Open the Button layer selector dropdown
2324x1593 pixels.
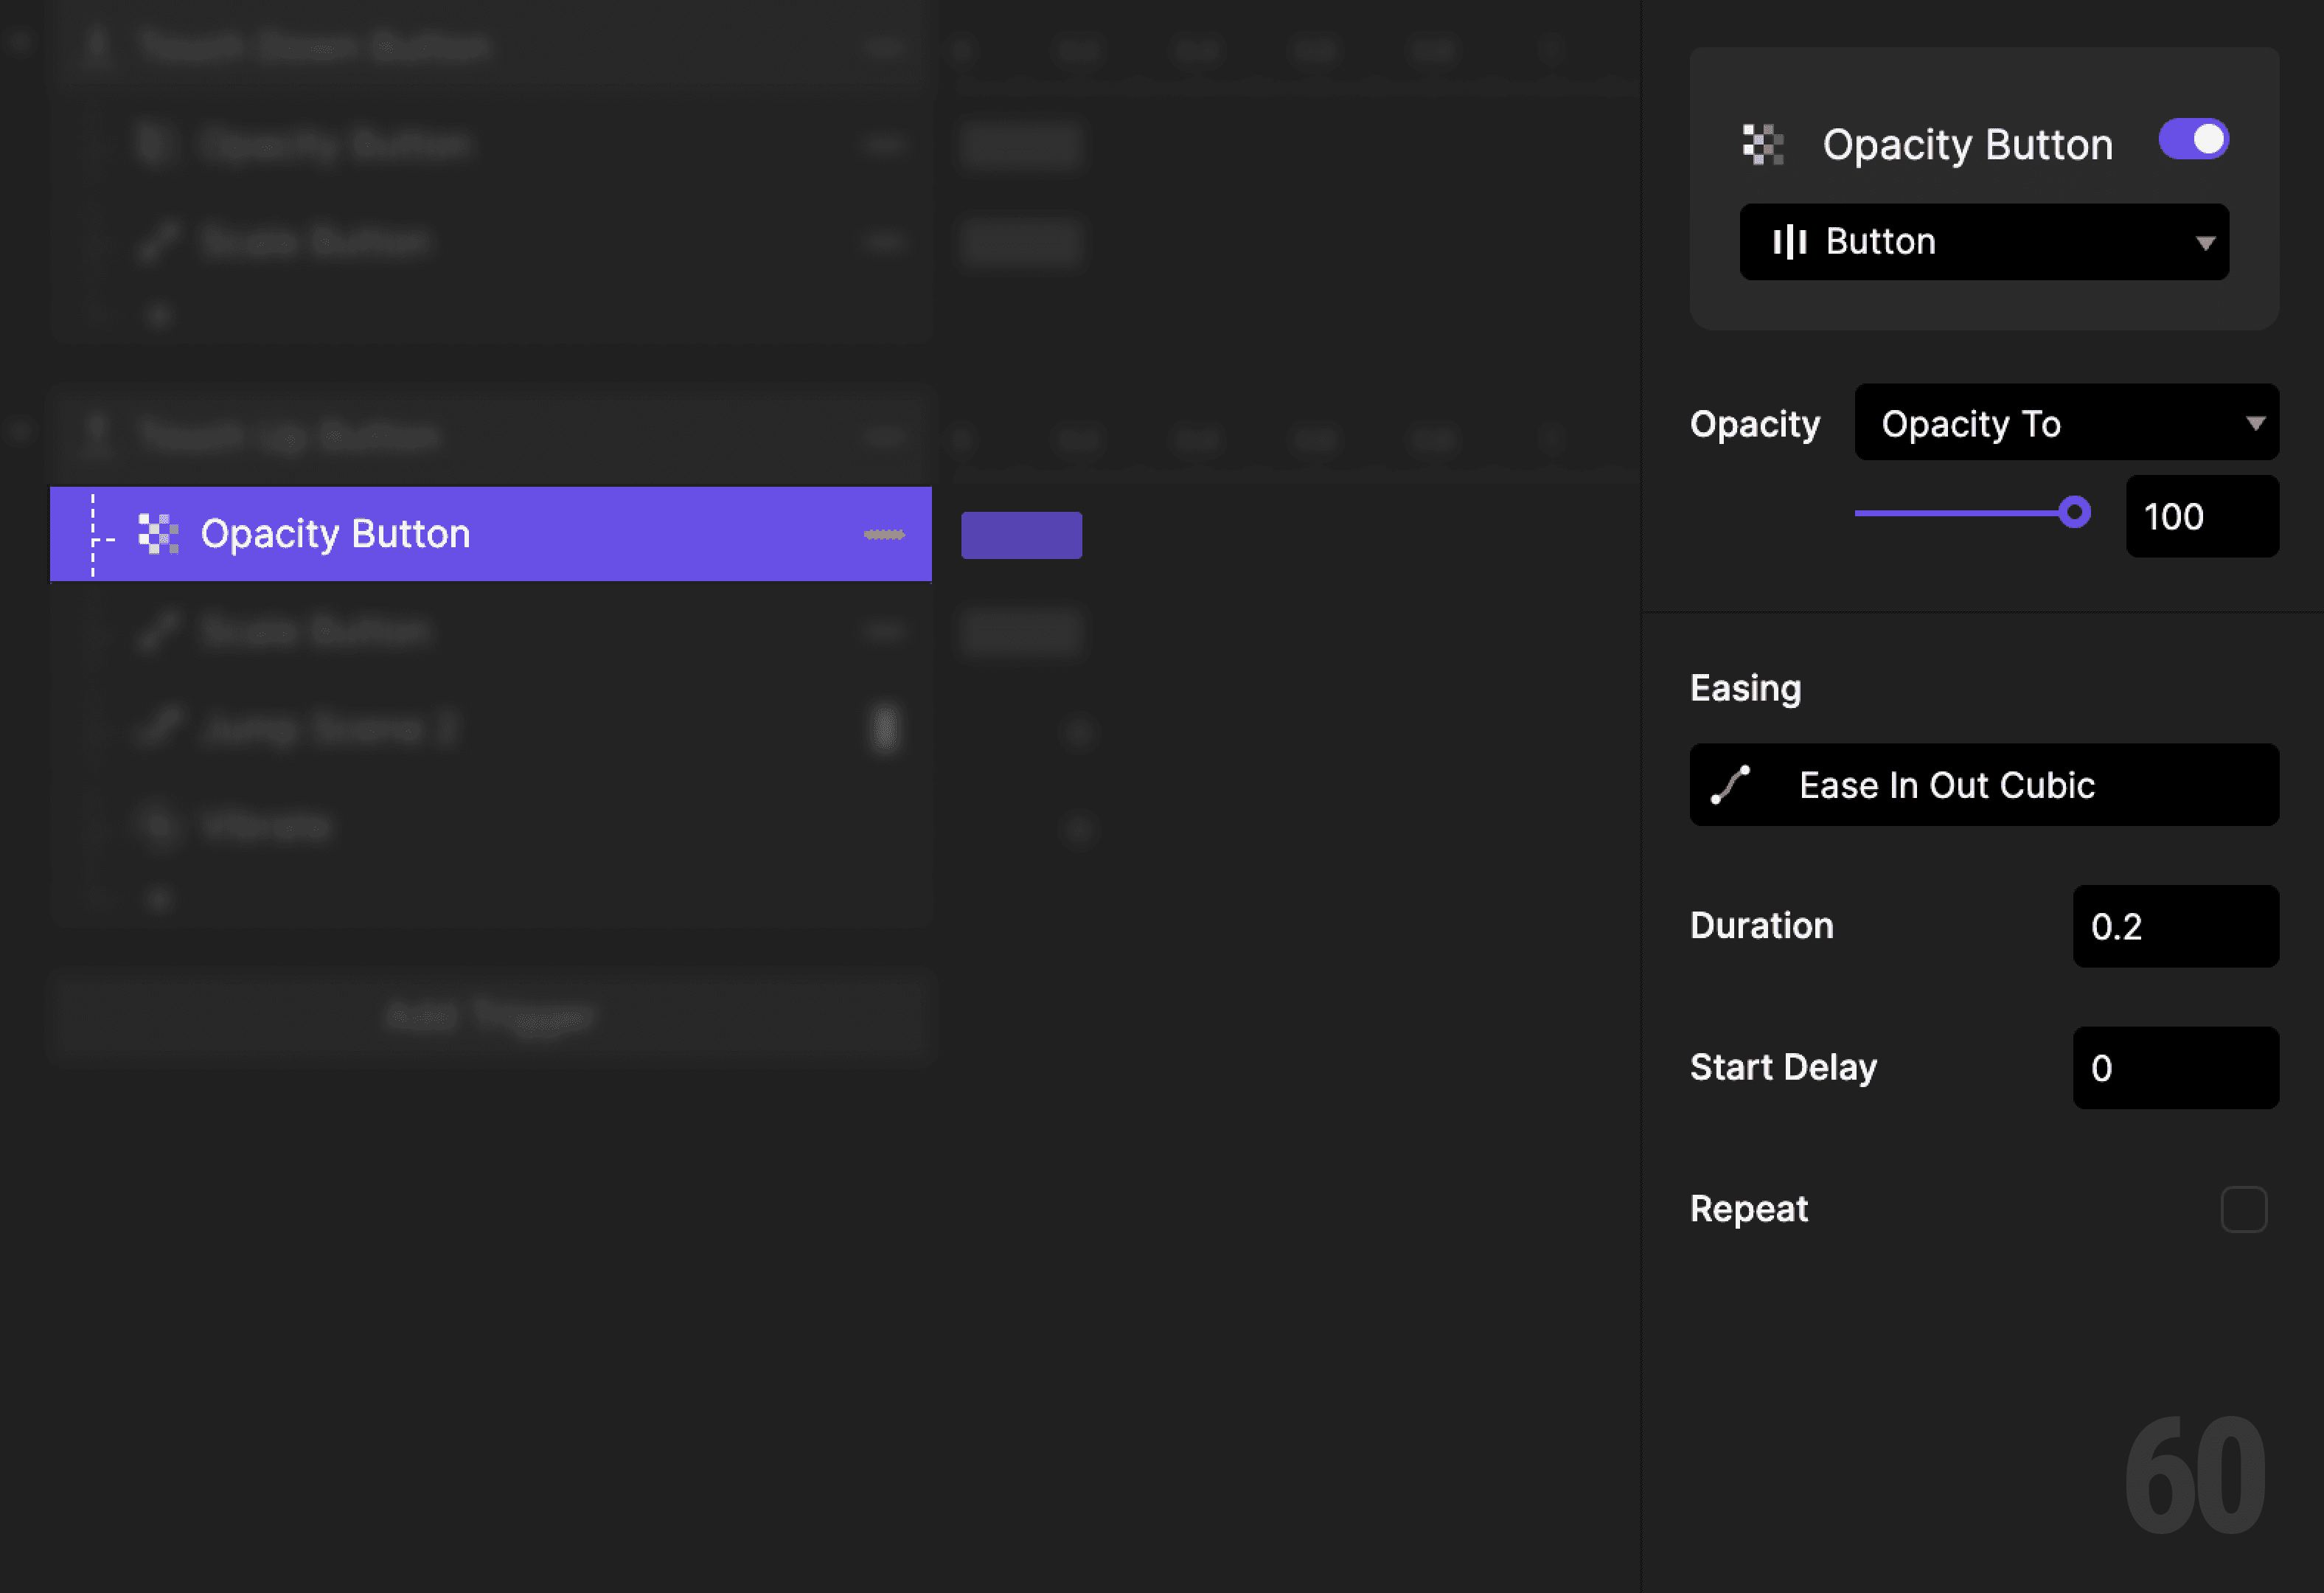point(1983,241)
